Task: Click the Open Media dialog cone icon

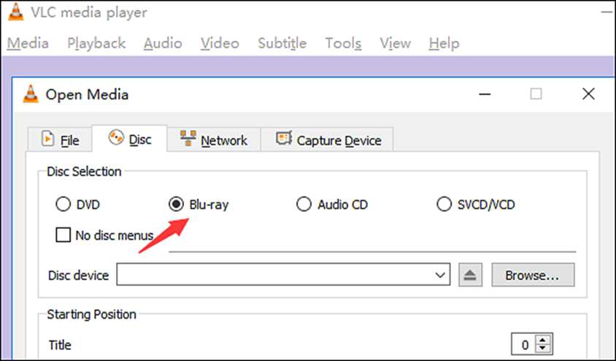Action: [x=31, y=94]
